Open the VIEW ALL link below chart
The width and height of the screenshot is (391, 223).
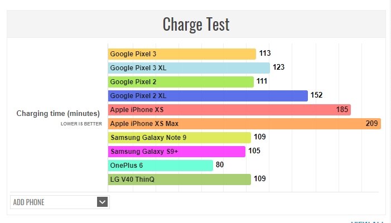[x=368, y=221]
